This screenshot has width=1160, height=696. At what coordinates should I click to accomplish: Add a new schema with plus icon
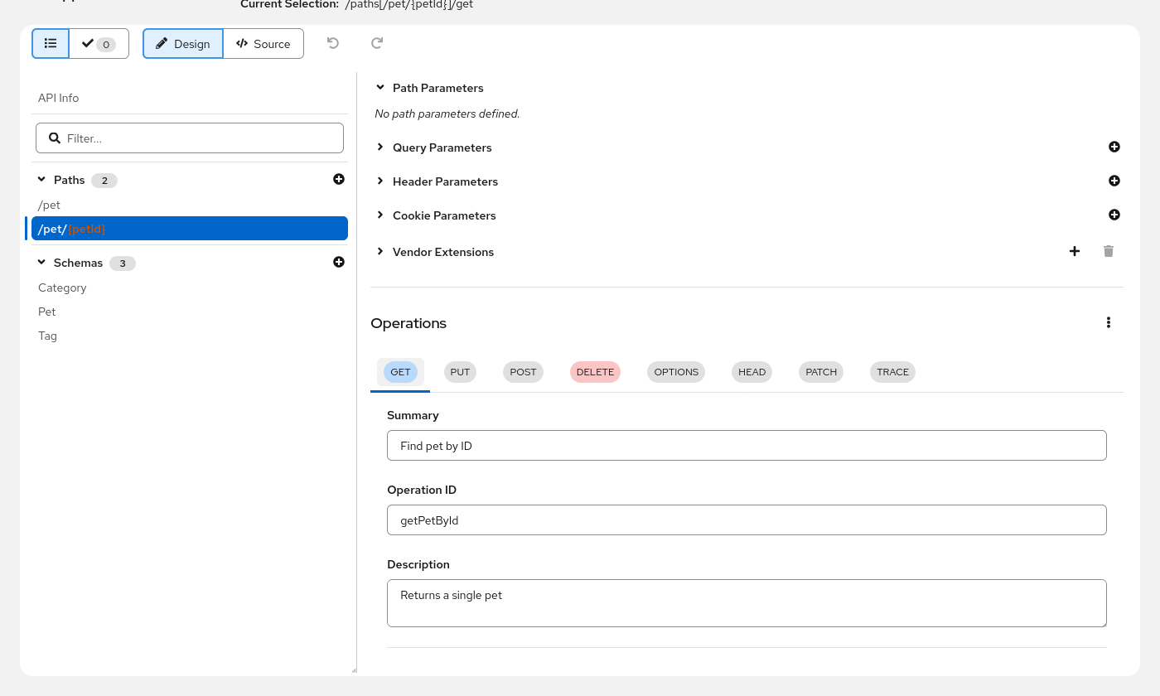tap(339, 262)
